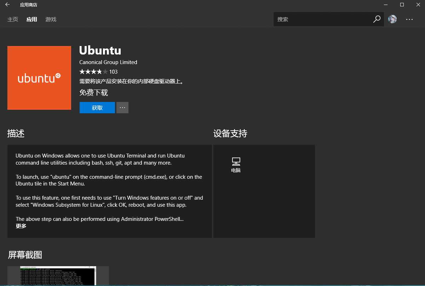The height and width of the screenshot is (286, 425).
Task: Maximize the 应用商店 window
Action: pyautogui.click(x=402, y=5)
